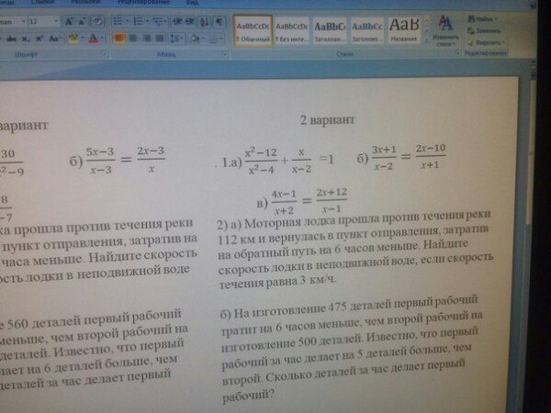Open the Рассылки ribbon tab
This screenshot has width=551, height=413.
(x=85, y=2)
